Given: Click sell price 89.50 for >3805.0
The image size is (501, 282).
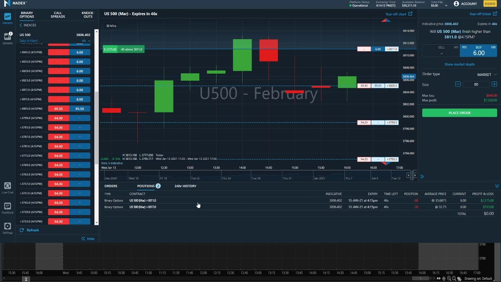Looking at the screenshot, I should pos(58,109).
